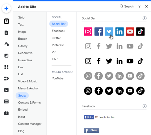Screen dimensions: 151x135
Task: Choose the Contact & Forms category
Action: (x=29, y=102)
